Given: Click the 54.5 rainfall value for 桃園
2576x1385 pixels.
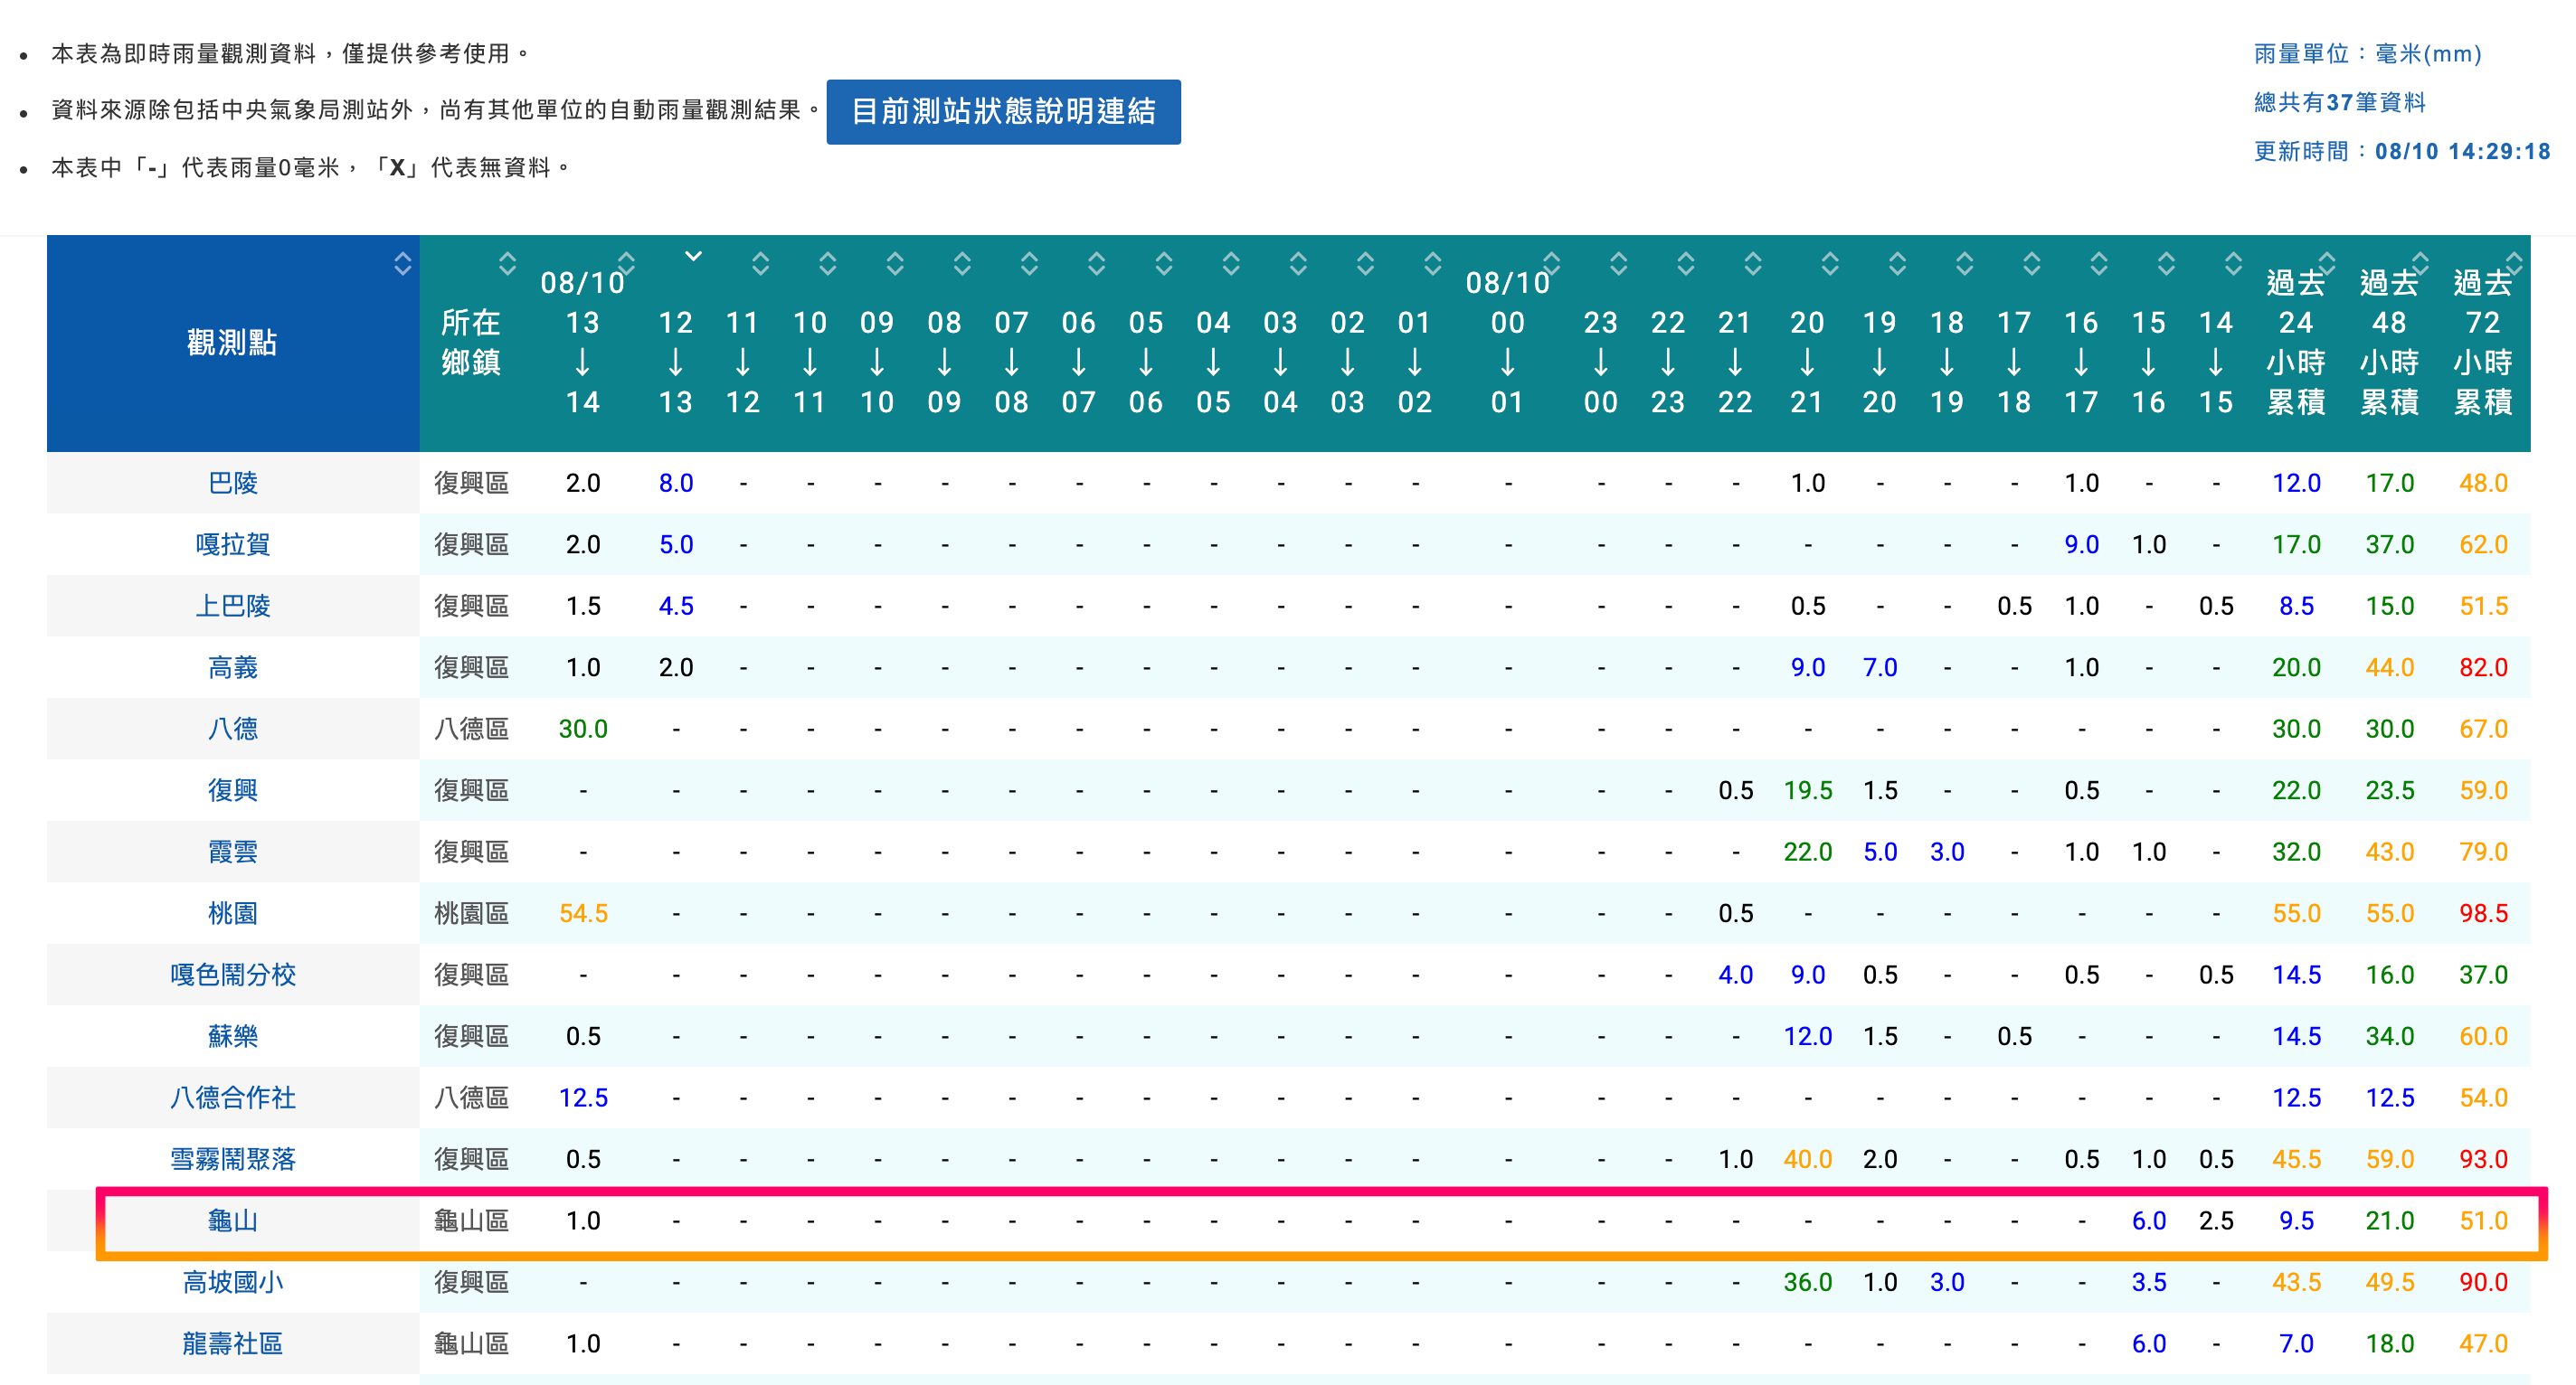Looking at the screenshot, I should [583, 913].
